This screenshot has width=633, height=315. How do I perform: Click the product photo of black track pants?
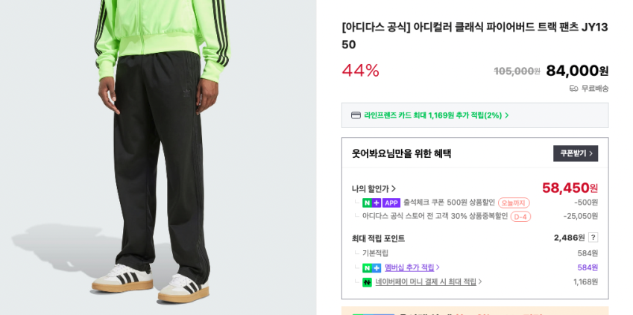pyautogui.click(x=158, y=157)
